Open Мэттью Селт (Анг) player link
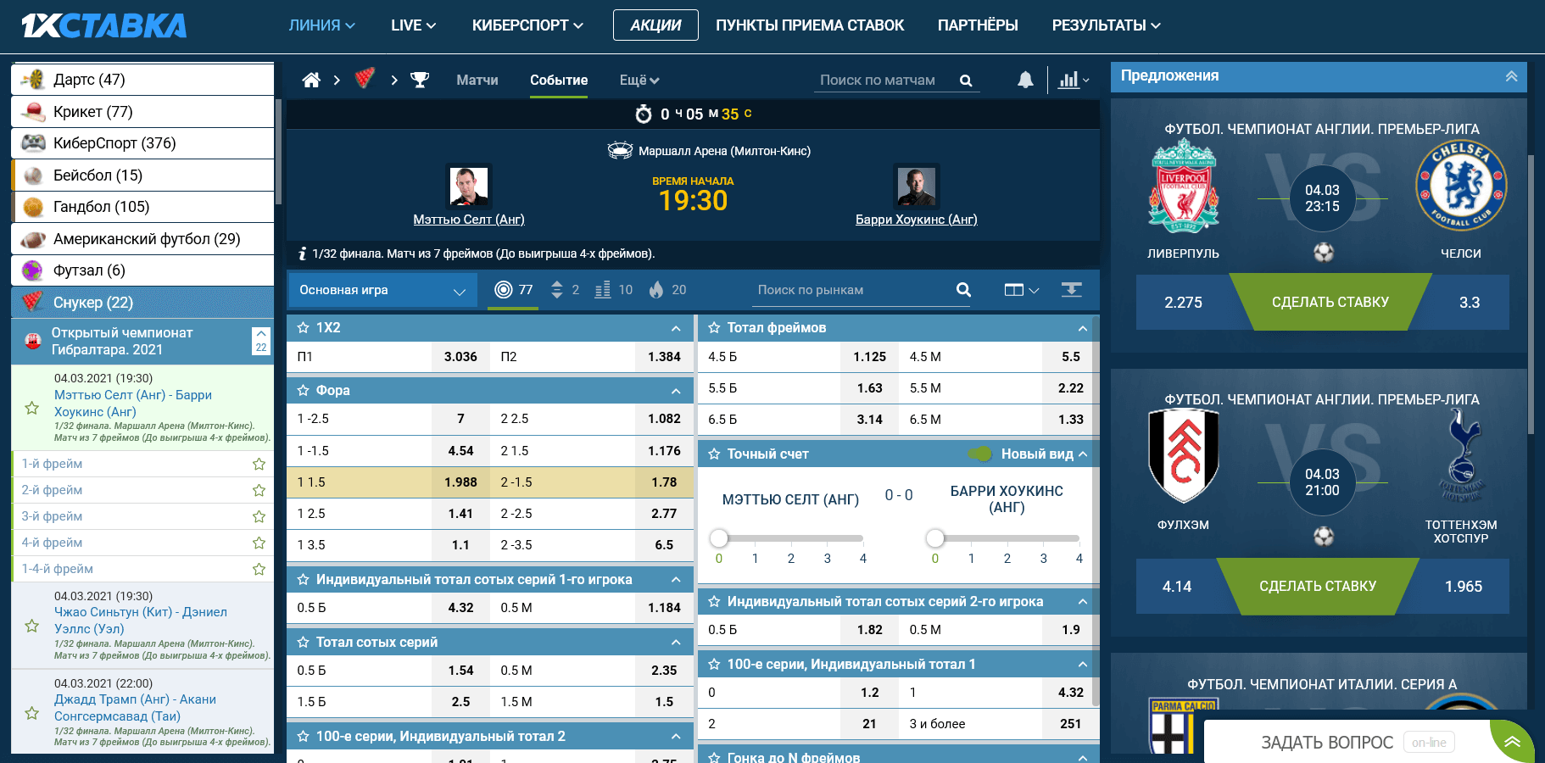 tap(469, 220)
